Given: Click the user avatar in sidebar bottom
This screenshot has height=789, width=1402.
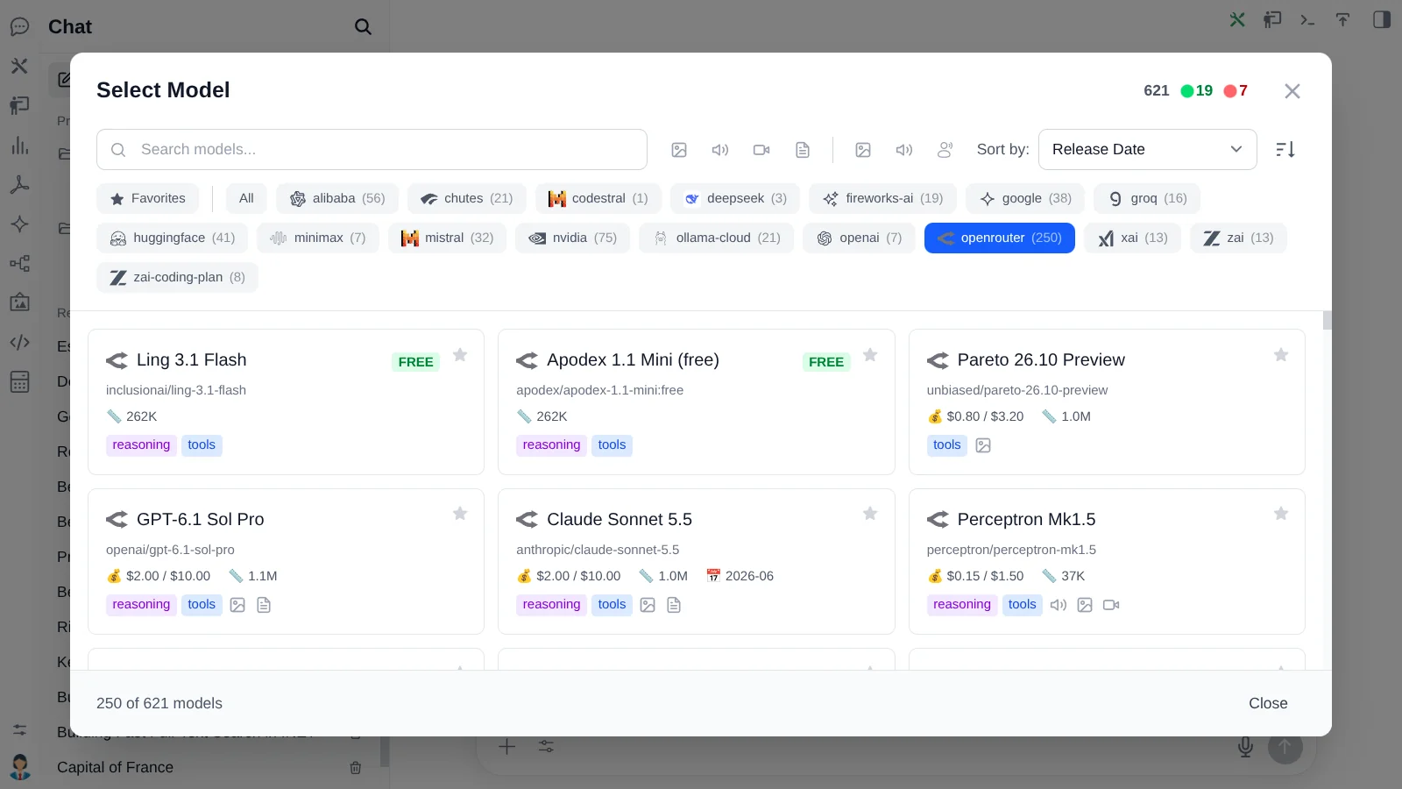Looking at the screenshot, I should coord(19,767).
